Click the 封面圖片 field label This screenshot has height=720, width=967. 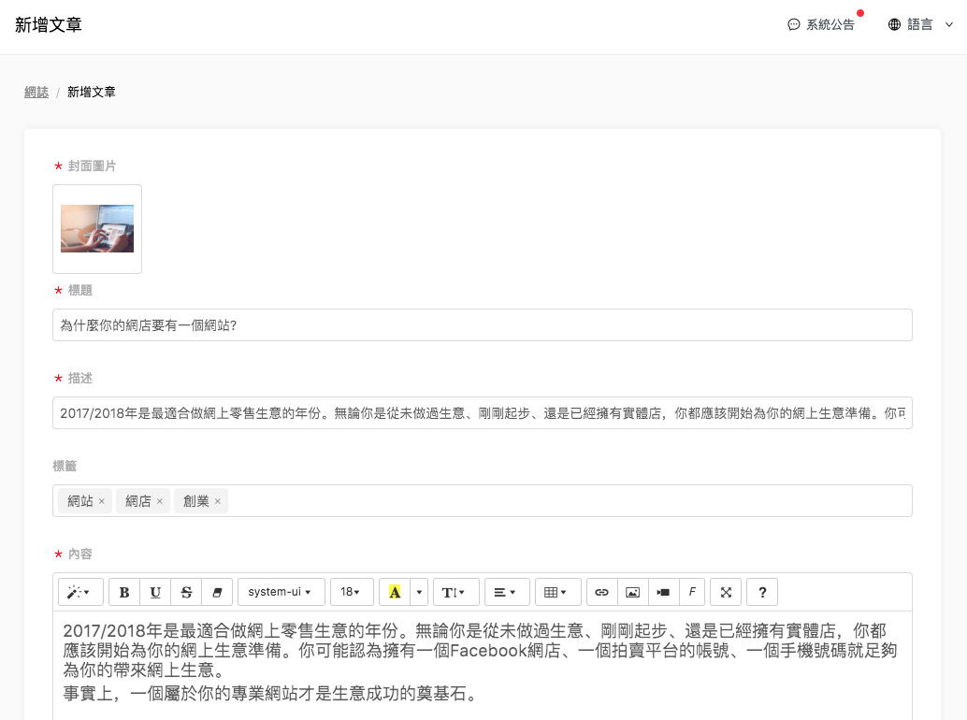click(92, 166)
